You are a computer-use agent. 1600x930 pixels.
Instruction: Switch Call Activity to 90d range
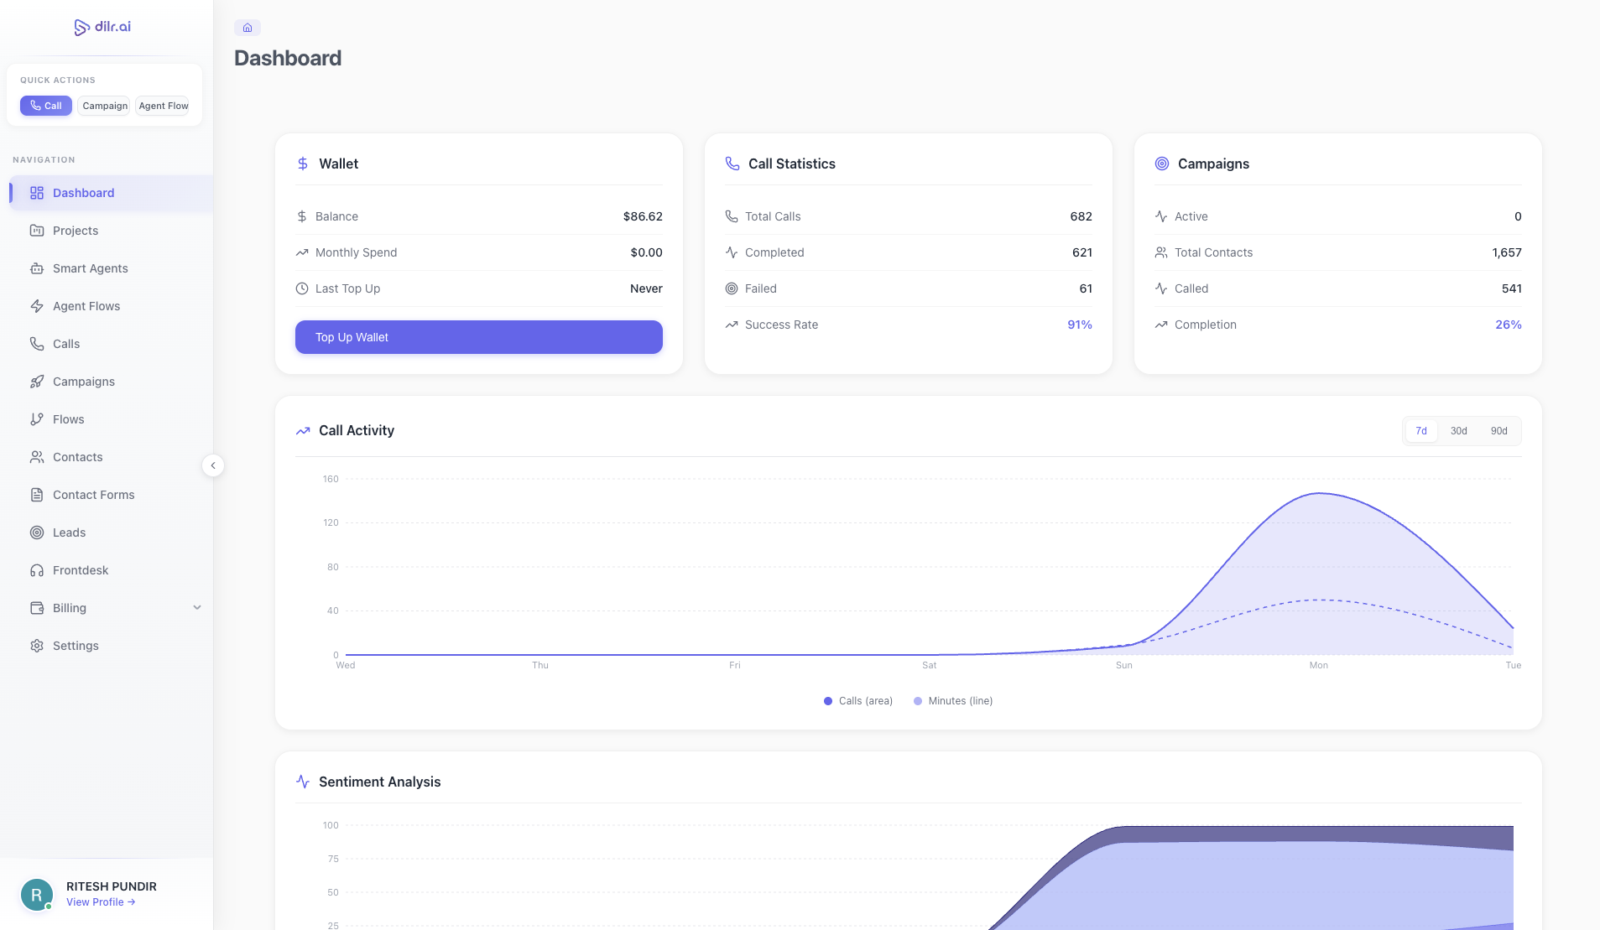click(x=1499, y=431)
